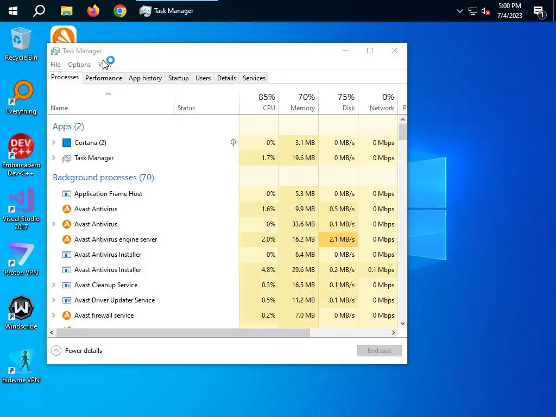Viewport: 556px width, 417px height.
Task: Select Avast Antivirus Installer using 29.6 MB
Action: (x=222, y=270)
